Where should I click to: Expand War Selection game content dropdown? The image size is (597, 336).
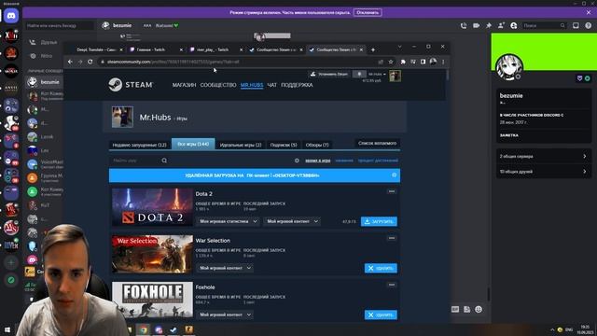click(x=225, y=268)
